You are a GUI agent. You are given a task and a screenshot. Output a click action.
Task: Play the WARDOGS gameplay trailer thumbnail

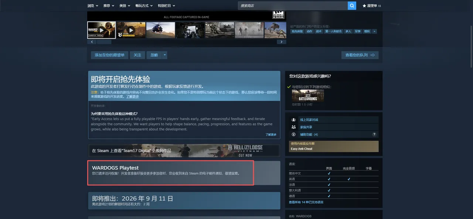101,30
